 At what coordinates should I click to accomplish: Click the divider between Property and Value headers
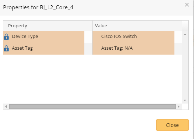pos(92,26)
